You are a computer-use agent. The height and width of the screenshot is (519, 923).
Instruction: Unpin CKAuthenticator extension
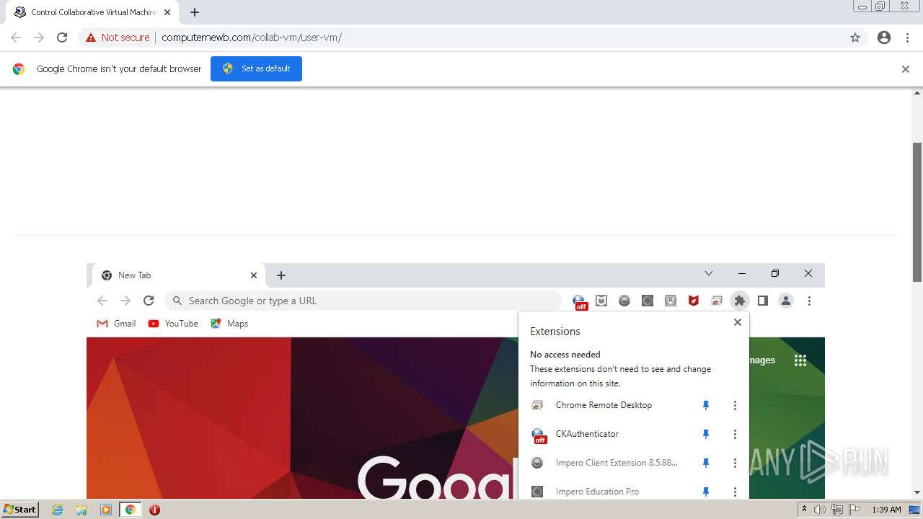tap(706, 434)
